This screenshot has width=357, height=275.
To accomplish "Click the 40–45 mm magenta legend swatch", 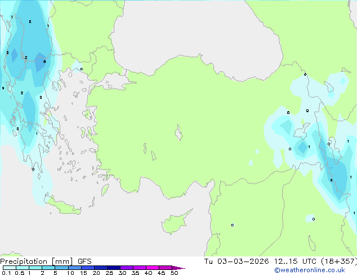I will point(153,268).
